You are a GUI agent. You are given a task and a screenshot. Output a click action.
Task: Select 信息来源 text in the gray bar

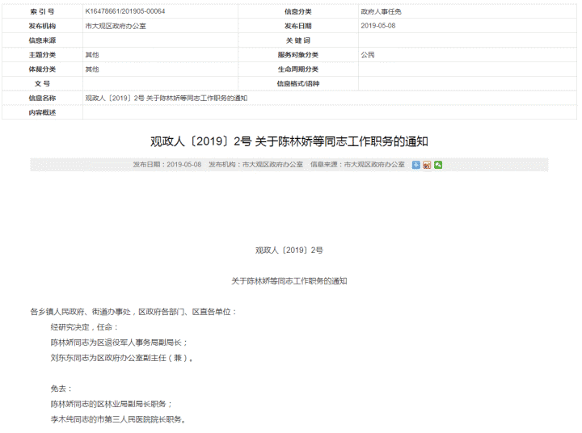(357, 164)
